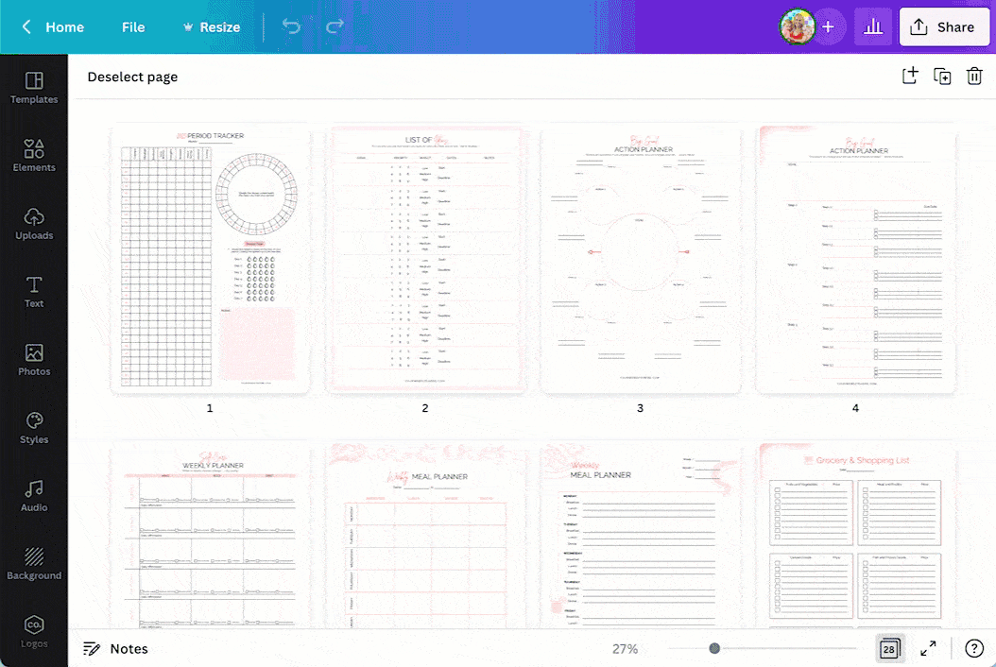Viewport: 996px width, 667px height.
Task: Open the Notes panel
Action: (115, 649)
